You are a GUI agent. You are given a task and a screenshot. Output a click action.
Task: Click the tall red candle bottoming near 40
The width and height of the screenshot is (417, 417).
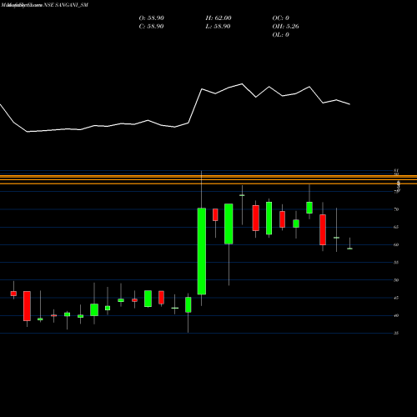[27, 306]
